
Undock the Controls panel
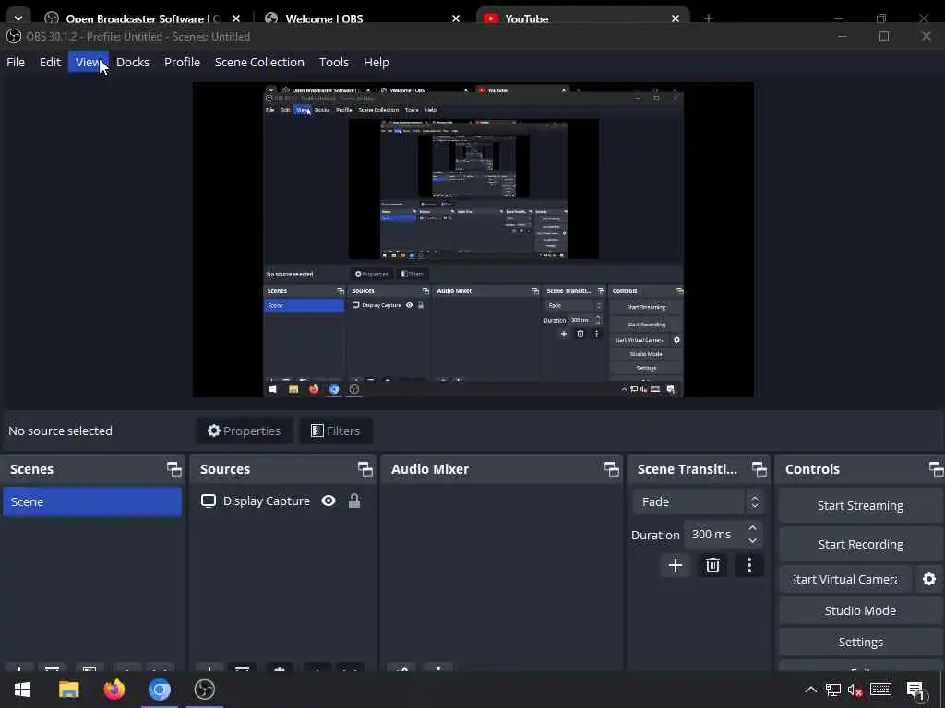click(x=936, y=469)
